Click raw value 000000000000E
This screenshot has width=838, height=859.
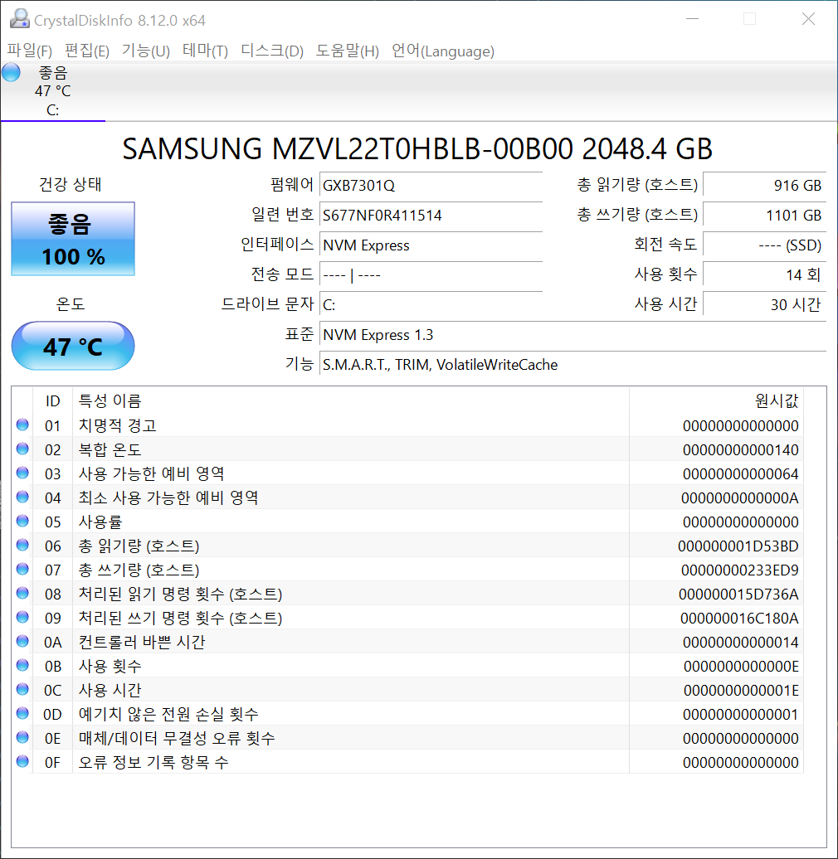click(x=741, y=666)
